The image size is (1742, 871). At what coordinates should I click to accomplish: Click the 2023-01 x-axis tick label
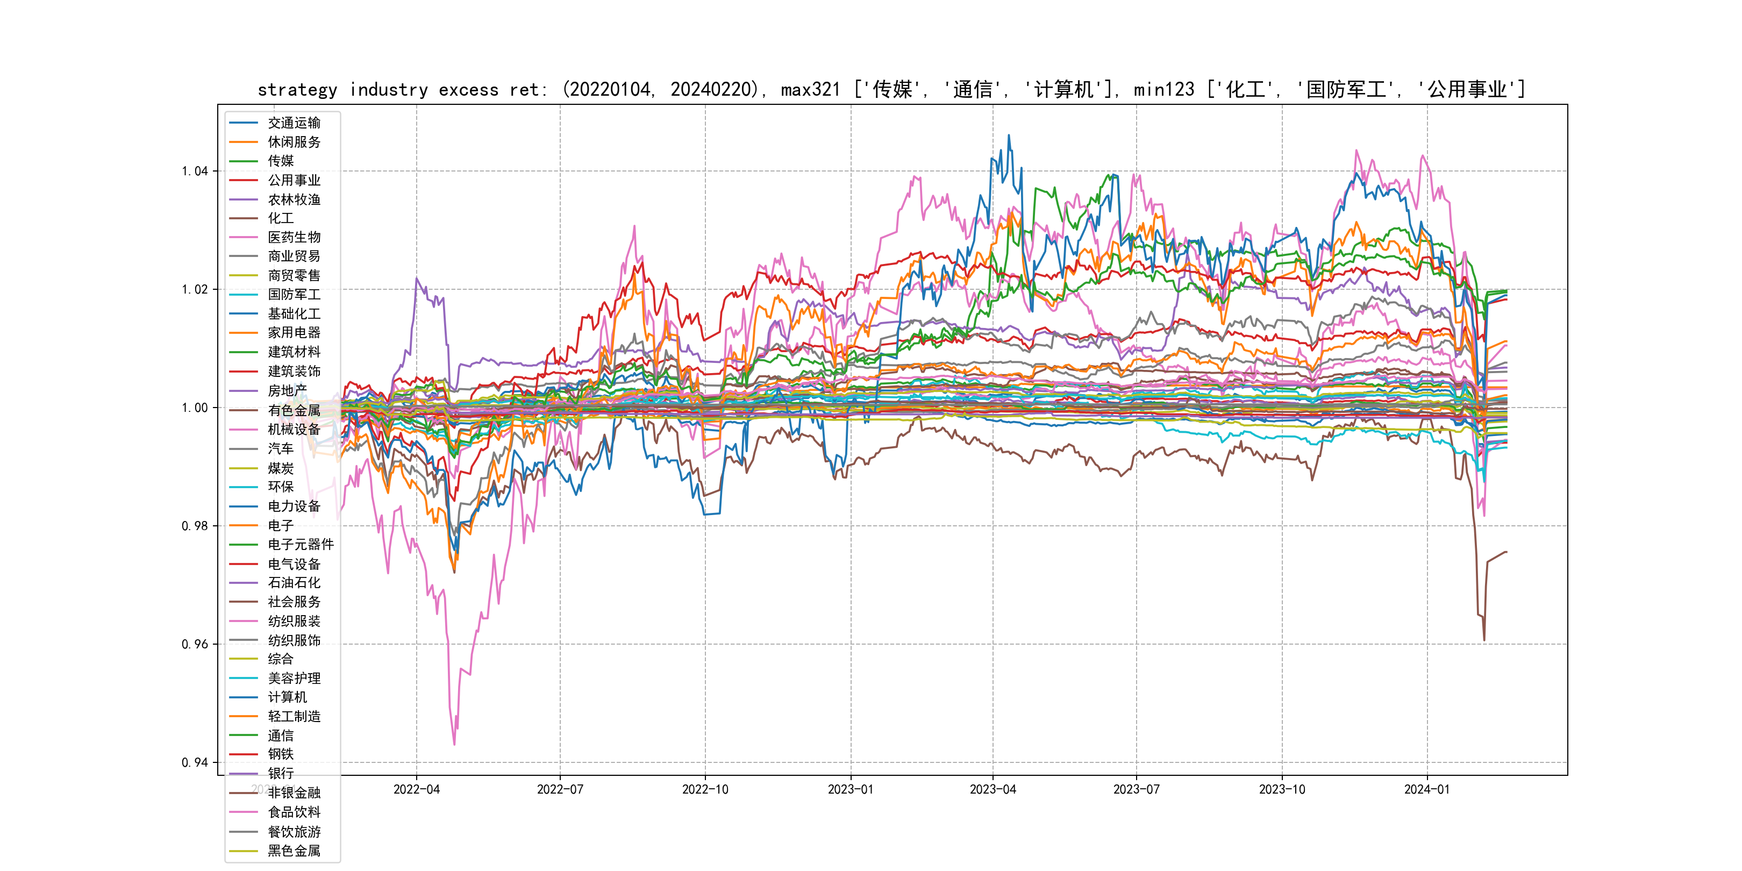coord(851,790)
